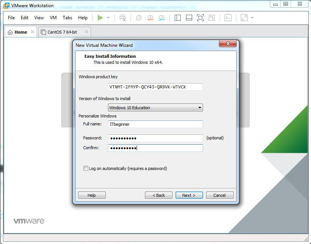Click the stretch guest display icon
Screen dimensions: 311x244
[x=244, y=18]
